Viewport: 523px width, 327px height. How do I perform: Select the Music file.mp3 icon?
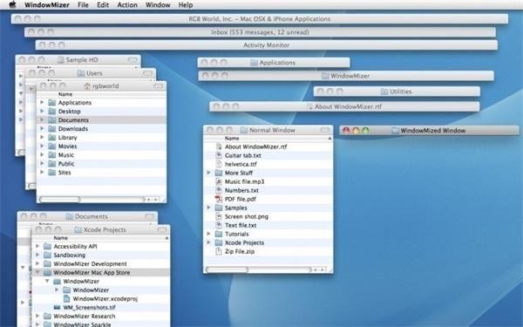pos(219,181)
